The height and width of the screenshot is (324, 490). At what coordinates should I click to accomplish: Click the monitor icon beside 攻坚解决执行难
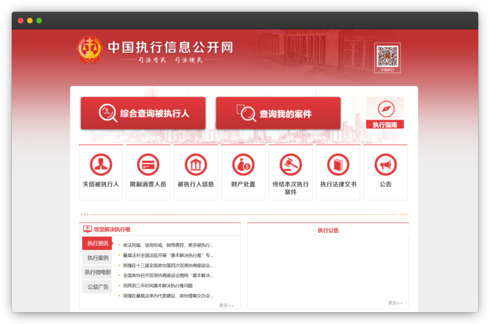[x=87, y=229]
